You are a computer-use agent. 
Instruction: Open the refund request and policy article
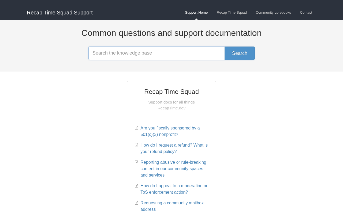tap(174, 148)
